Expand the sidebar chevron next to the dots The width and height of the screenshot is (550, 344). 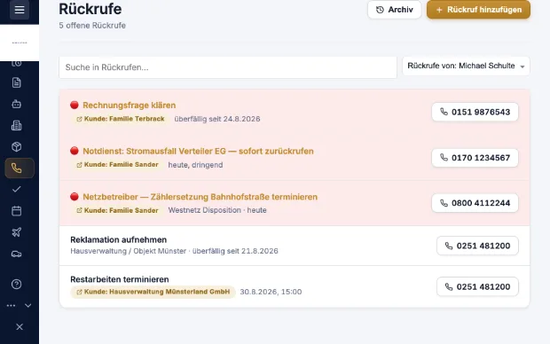click(x=28, y=305)
